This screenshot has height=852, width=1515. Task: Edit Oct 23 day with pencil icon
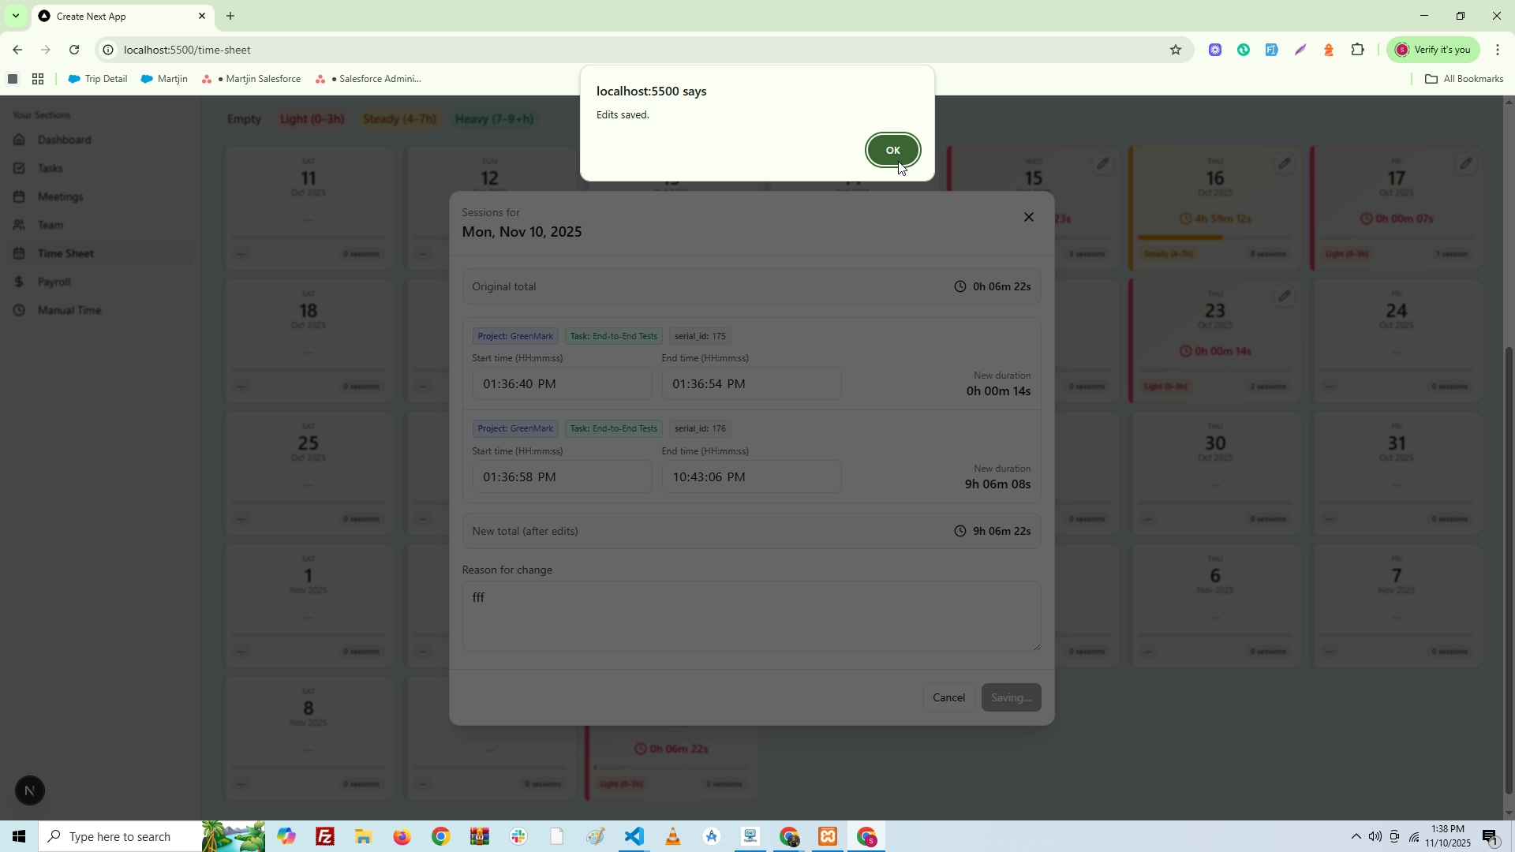click(1284, 296)
